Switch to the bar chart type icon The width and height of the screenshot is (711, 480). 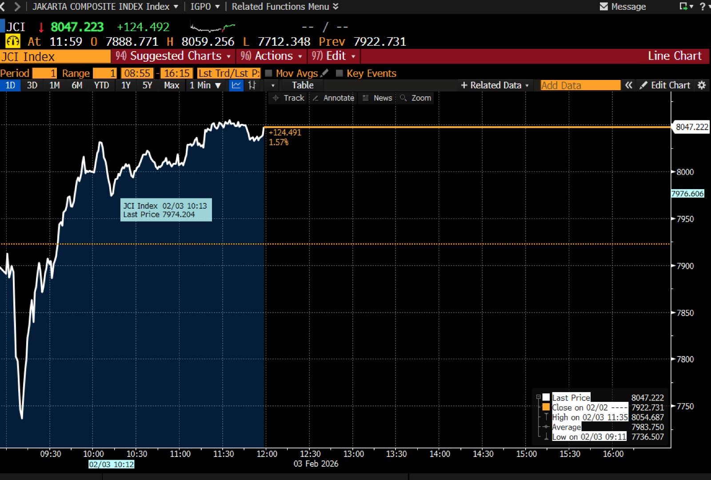252,85
